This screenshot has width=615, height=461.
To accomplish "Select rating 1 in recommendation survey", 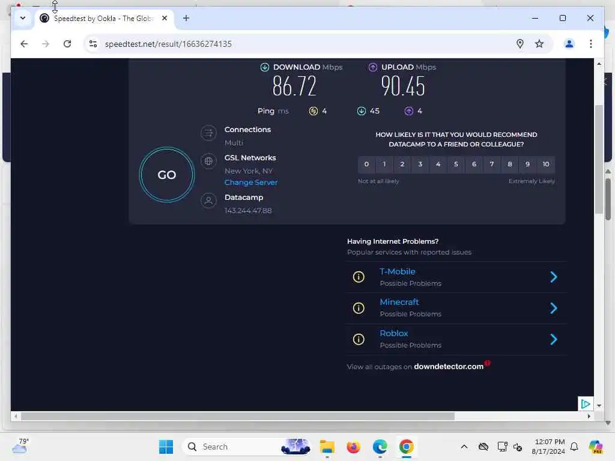I will pyautogui.click(x=384, y=164).
